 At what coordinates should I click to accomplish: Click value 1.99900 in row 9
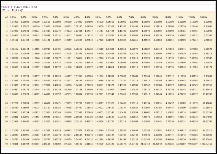[146, 62]
